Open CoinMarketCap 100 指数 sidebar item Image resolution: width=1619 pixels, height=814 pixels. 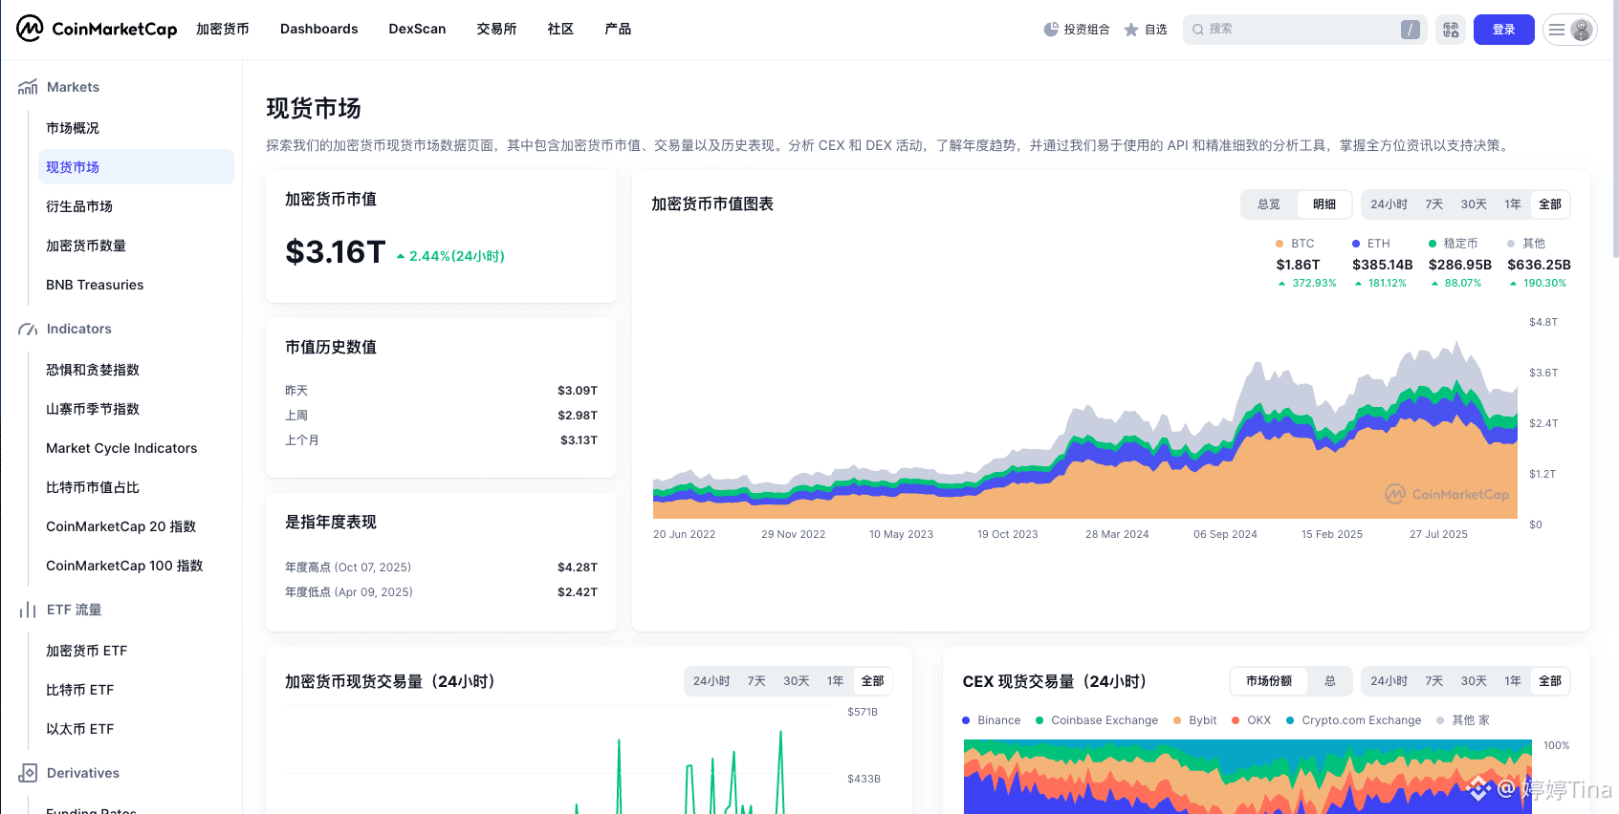[x=136, y=566]
